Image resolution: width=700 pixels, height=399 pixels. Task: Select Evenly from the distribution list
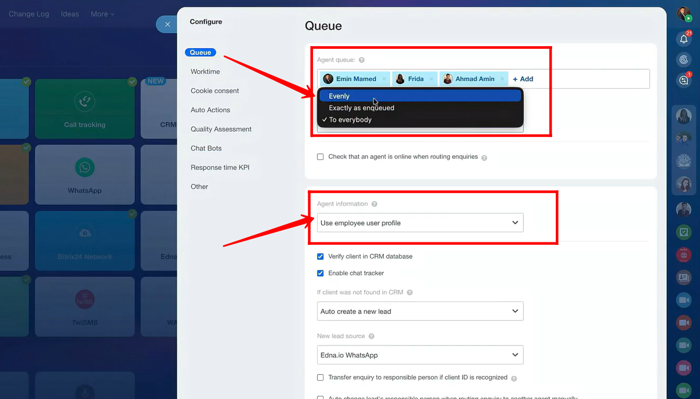coord(339,96)
